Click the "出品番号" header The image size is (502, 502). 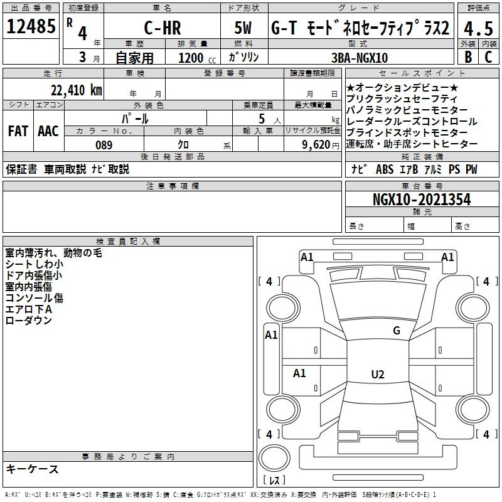pyautogui.click(x=31, y=8)
